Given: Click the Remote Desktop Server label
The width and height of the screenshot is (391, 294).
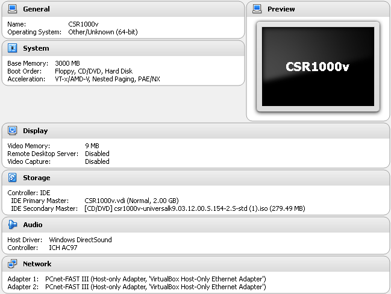Looking at the screenshot, I should pyautogui.click(x=43, y=154).
